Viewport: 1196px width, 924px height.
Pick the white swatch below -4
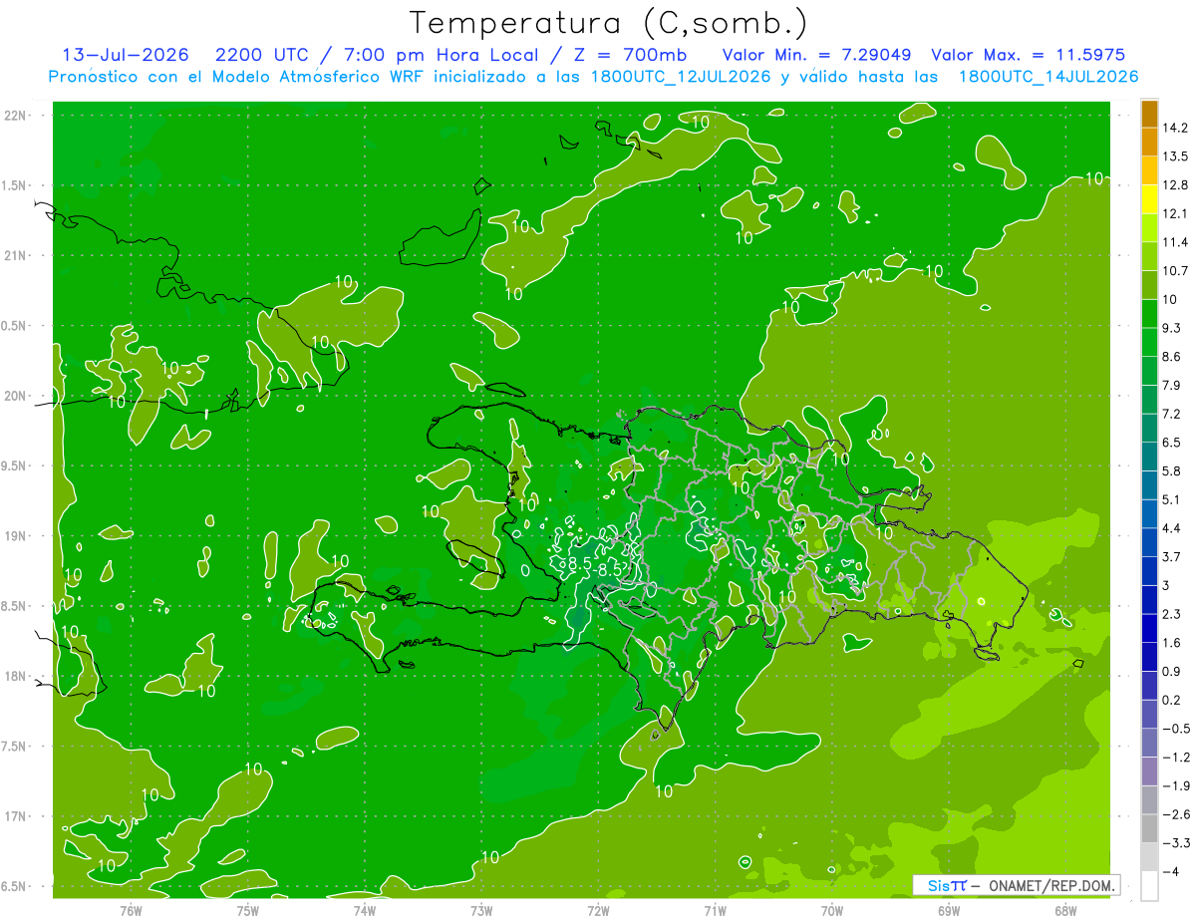point(1149,886)
